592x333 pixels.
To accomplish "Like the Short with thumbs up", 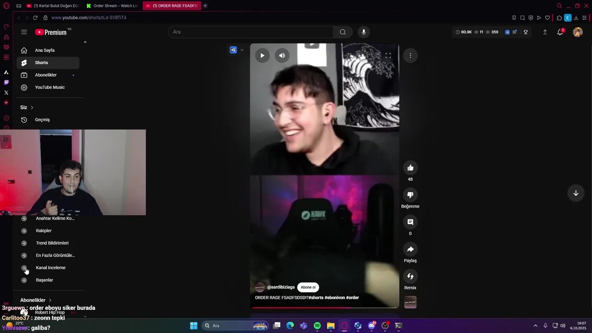I will point(410,167).
